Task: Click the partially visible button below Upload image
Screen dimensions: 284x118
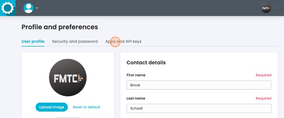Action: [x=68, y=117]
